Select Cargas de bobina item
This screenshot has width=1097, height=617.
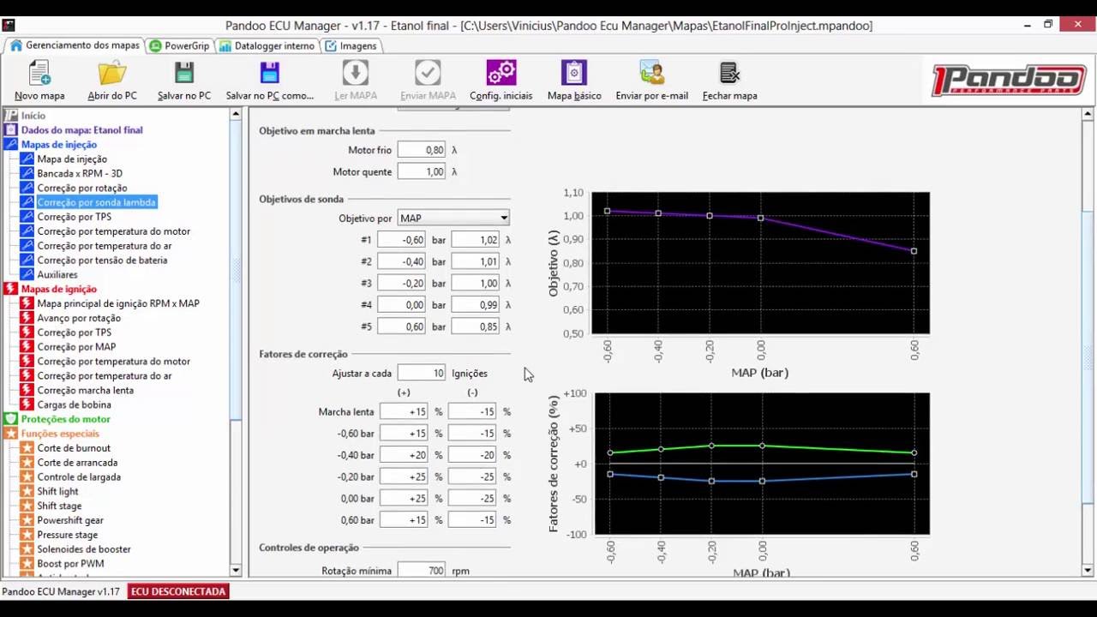click(74, 404)
